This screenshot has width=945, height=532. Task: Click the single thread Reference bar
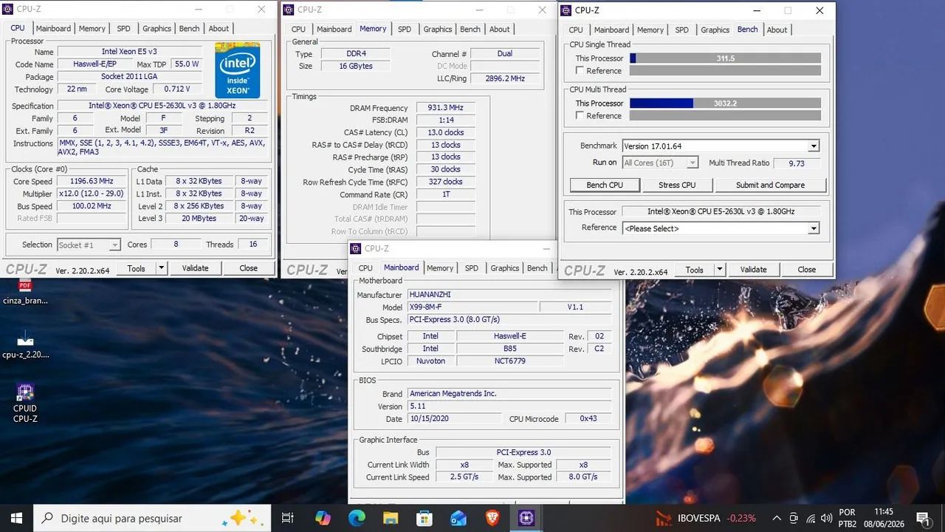[725, 71]
